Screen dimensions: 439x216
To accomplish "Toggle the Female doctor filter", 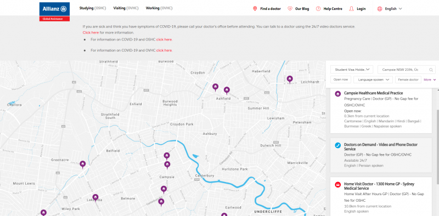I will 408,79.
